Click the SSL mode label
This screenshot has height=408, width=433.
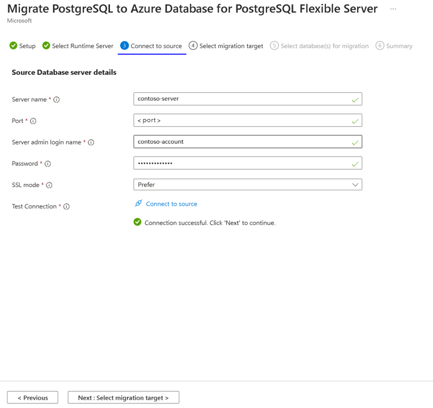[x=26, y=185]
